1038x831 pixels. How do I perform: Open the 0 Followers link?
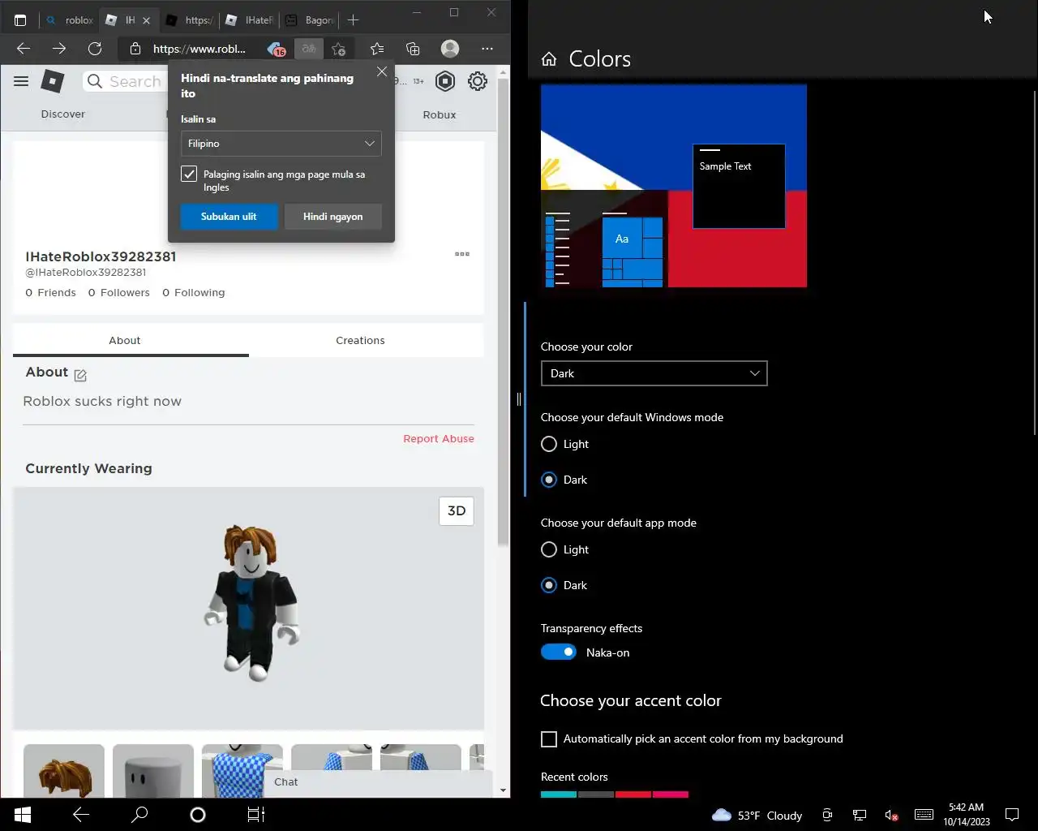coord(119,292)
